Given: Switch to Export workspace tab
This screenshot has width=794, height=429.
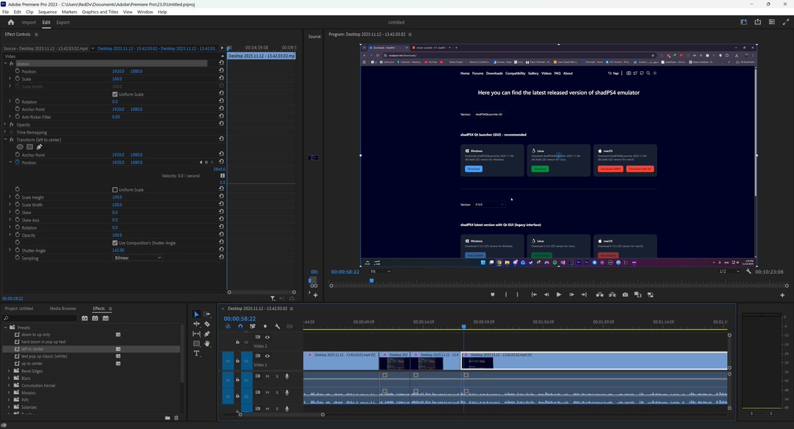Looking at the screenshot, I should 63,22.
